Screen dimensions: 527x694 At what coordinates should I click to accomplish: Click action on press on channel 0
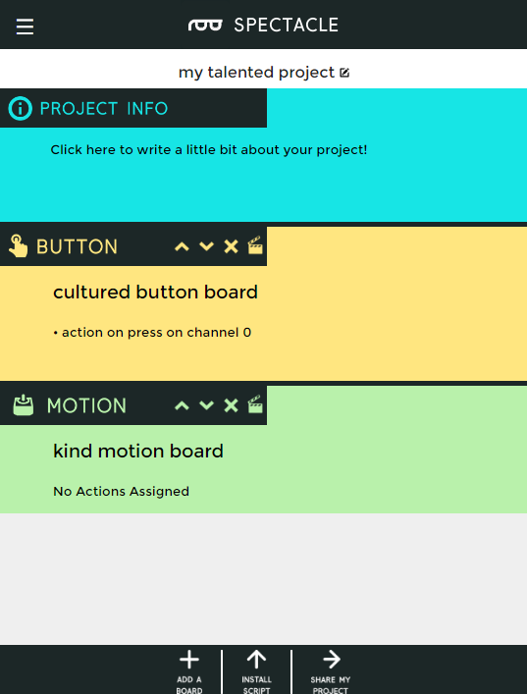152,333
